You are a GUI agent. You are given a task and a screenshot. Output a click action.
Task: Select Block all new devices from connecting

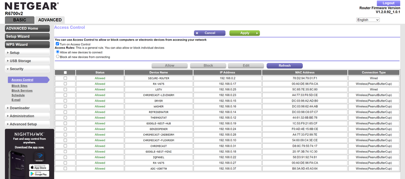point(58,56)
